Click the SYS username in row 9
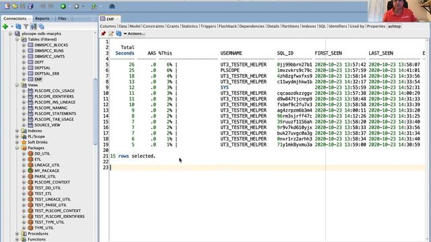This screenshot has height=242, width=431. [224, 87]
